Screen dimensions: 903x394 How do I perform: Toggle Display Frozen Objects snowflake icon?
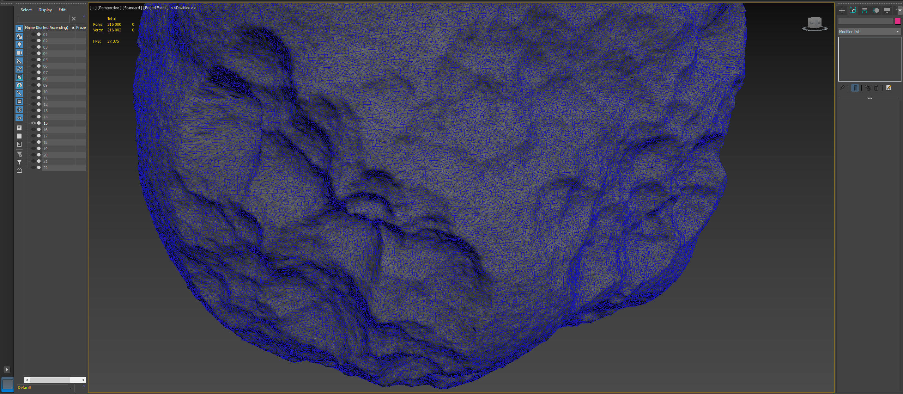(19, 110)
